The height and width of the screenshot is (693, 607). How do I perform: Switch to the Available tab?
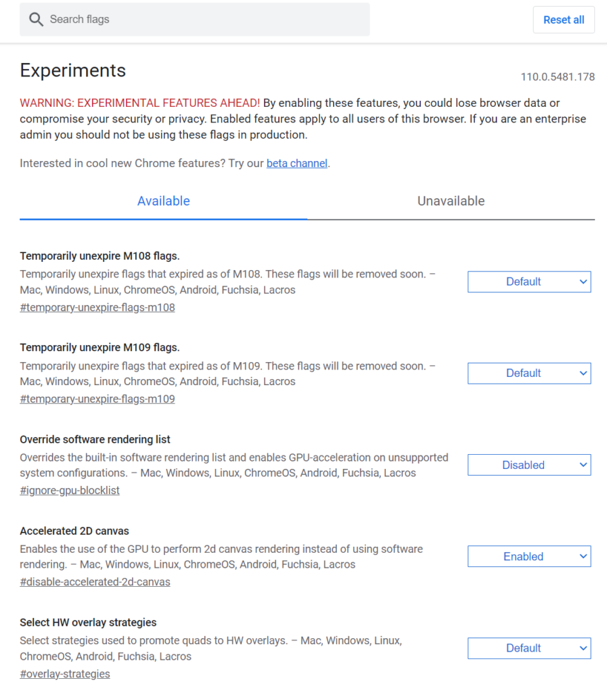[x=164, y=201]
